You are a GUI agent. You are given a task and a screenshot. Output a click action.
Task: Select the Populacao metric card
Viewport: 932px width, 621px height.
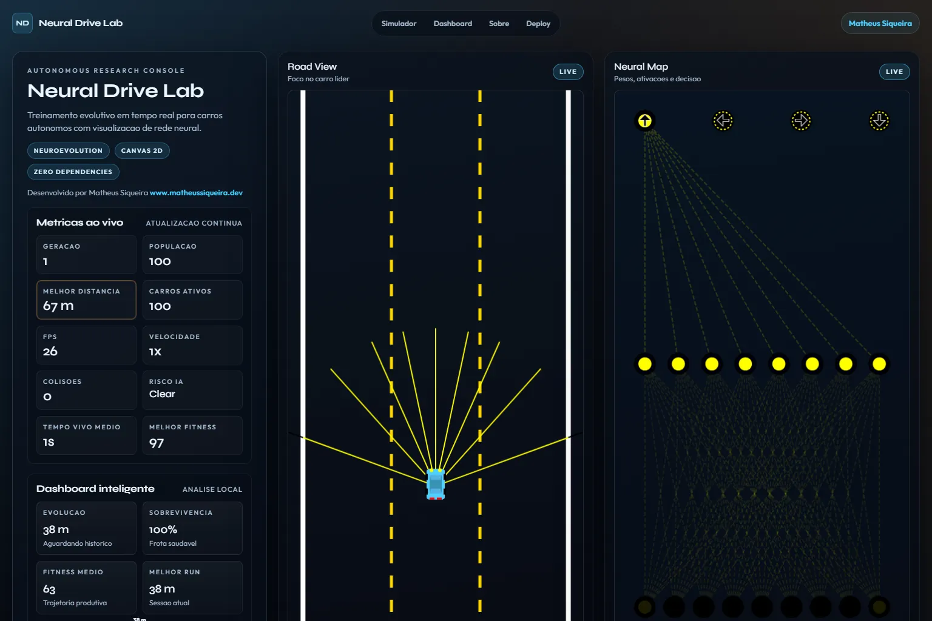[x=192, y=255]
